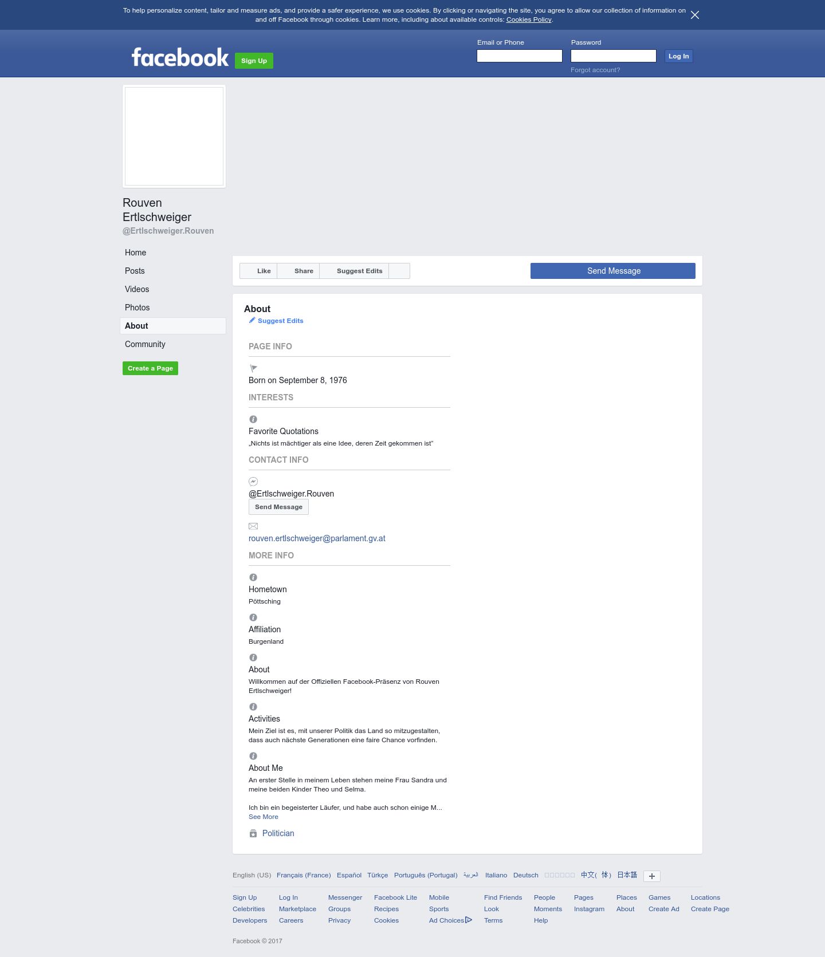Open the Home section in the sidebar
Image resolution: width=825 pixels, height=957 pixels.
pos(173,253)
